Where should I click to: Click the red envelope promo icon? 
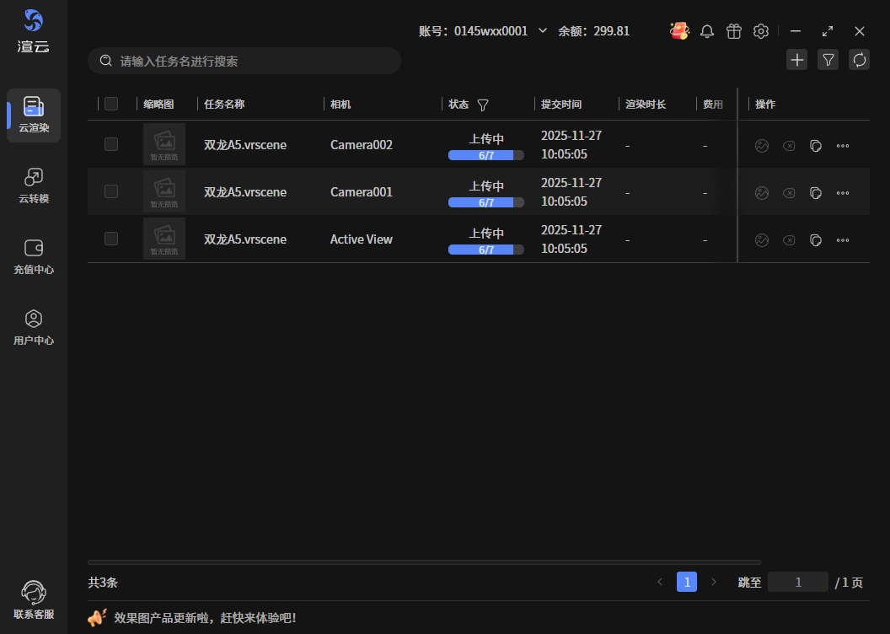(679, 31)
